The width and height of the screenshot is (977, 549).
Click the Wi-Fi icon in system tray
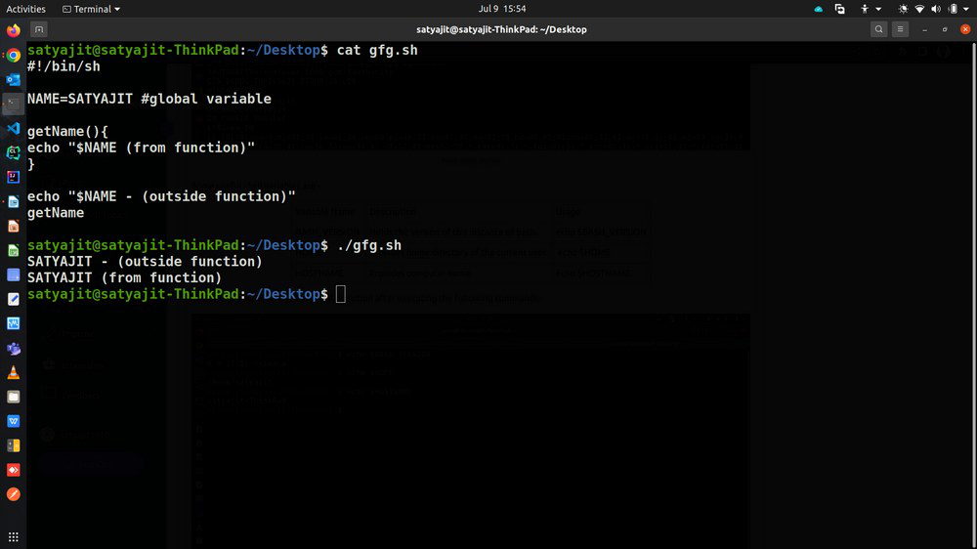coord(919,9)
